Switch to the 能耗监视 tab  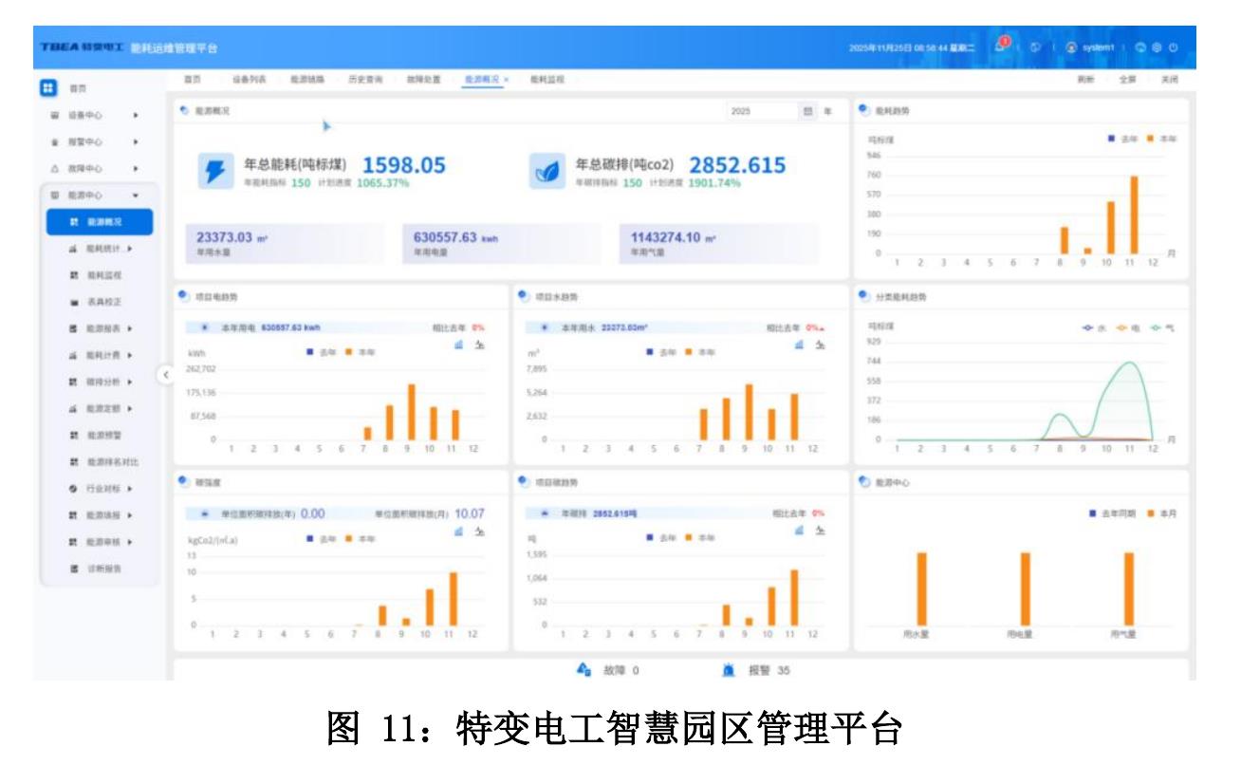[546, 80]
